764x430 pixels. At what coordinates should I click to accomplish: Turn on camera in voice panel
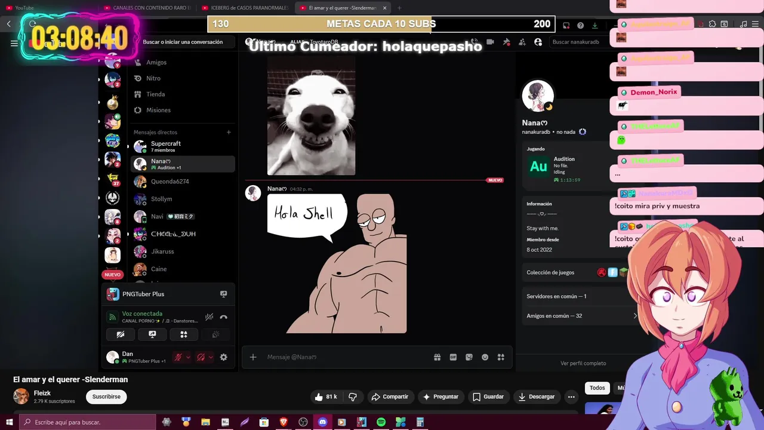[121, 334]
